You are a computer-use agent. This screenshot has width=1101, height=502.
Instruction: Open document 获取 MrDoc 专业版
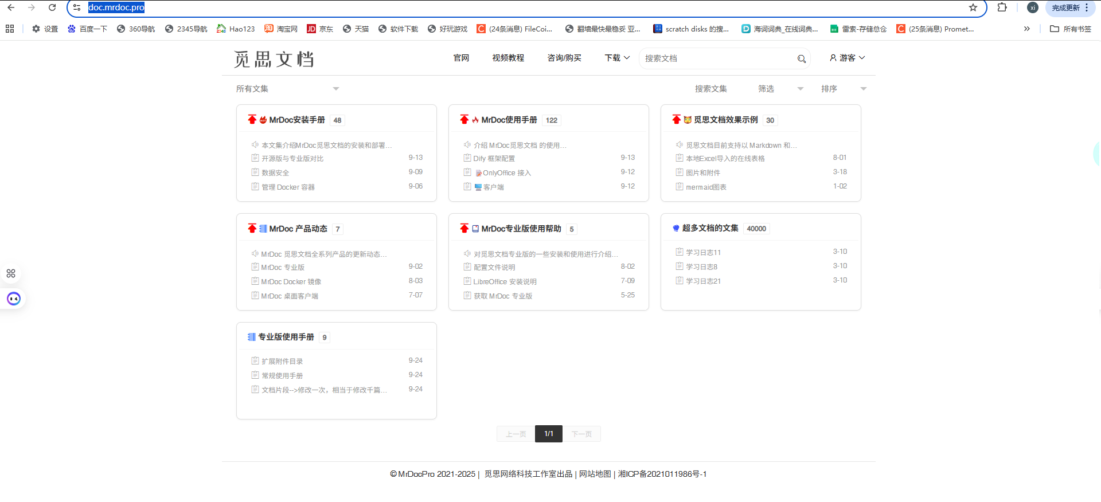pyautogui.click(x=503, y=296)
